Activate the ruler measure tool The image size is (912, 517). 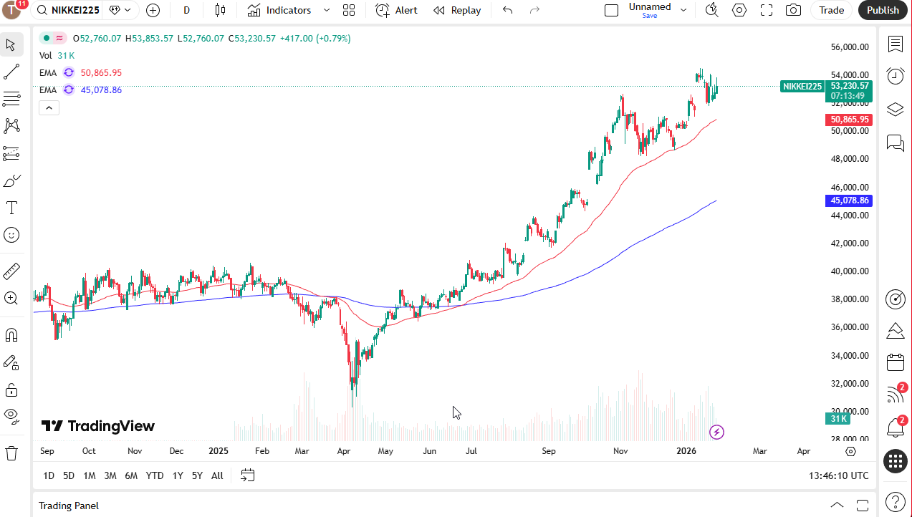click(x=11, y=271)
